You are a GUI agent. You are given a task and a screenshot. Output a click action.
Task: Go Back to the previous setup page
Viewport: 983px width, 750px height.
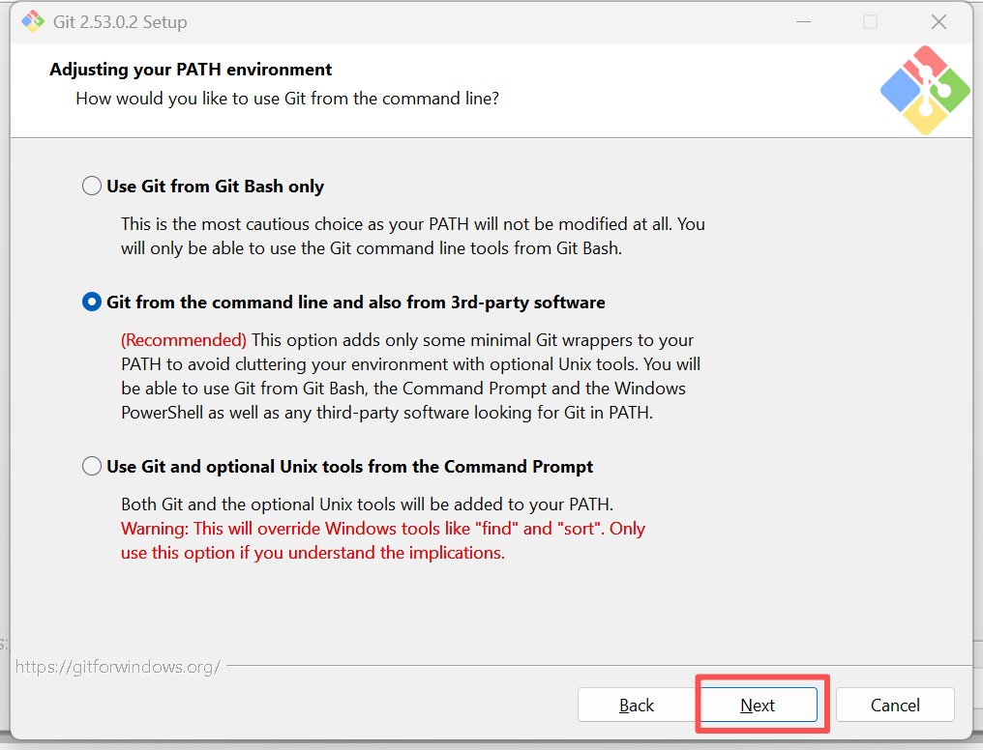[637, 705]
